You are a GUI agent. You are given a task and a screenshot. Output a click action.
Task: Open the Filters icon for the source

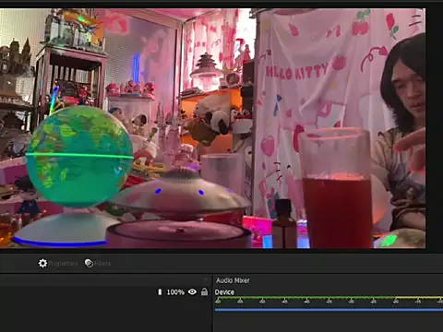coord(89,263)
